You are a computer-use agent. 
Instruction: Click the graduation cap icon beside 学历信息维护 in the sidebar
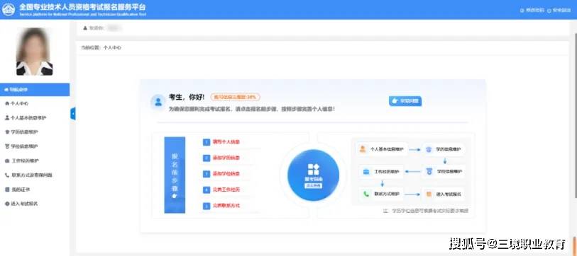pos(6,132)
